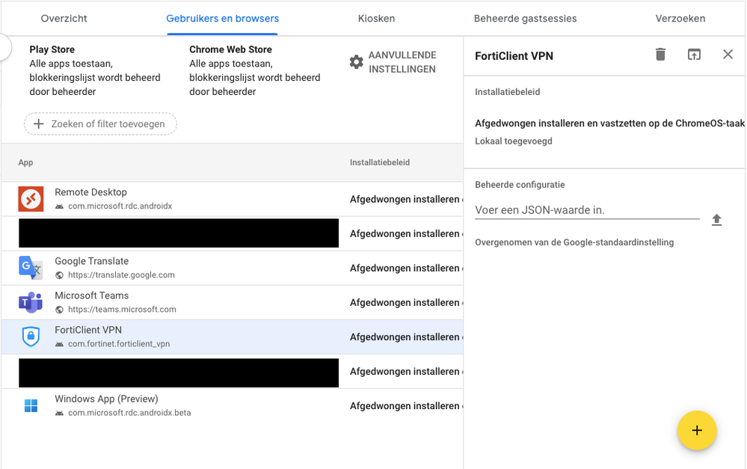Viewport: 747px width, 469px height.
Task: Open FortiClient VPN details in new window
Action: click(x=694, y=55)
